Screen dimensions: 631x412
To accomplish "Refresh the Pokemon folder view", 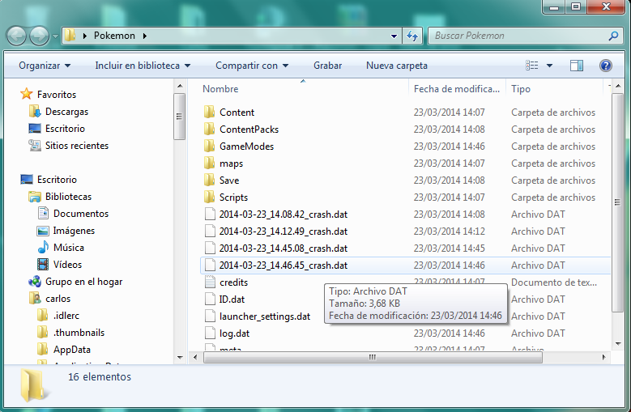I will [412, 36].
